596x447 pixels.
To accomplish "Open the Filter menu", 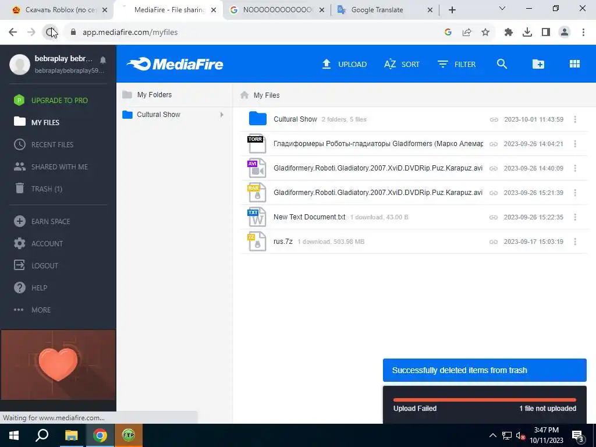I will click(x=456, y=64).
